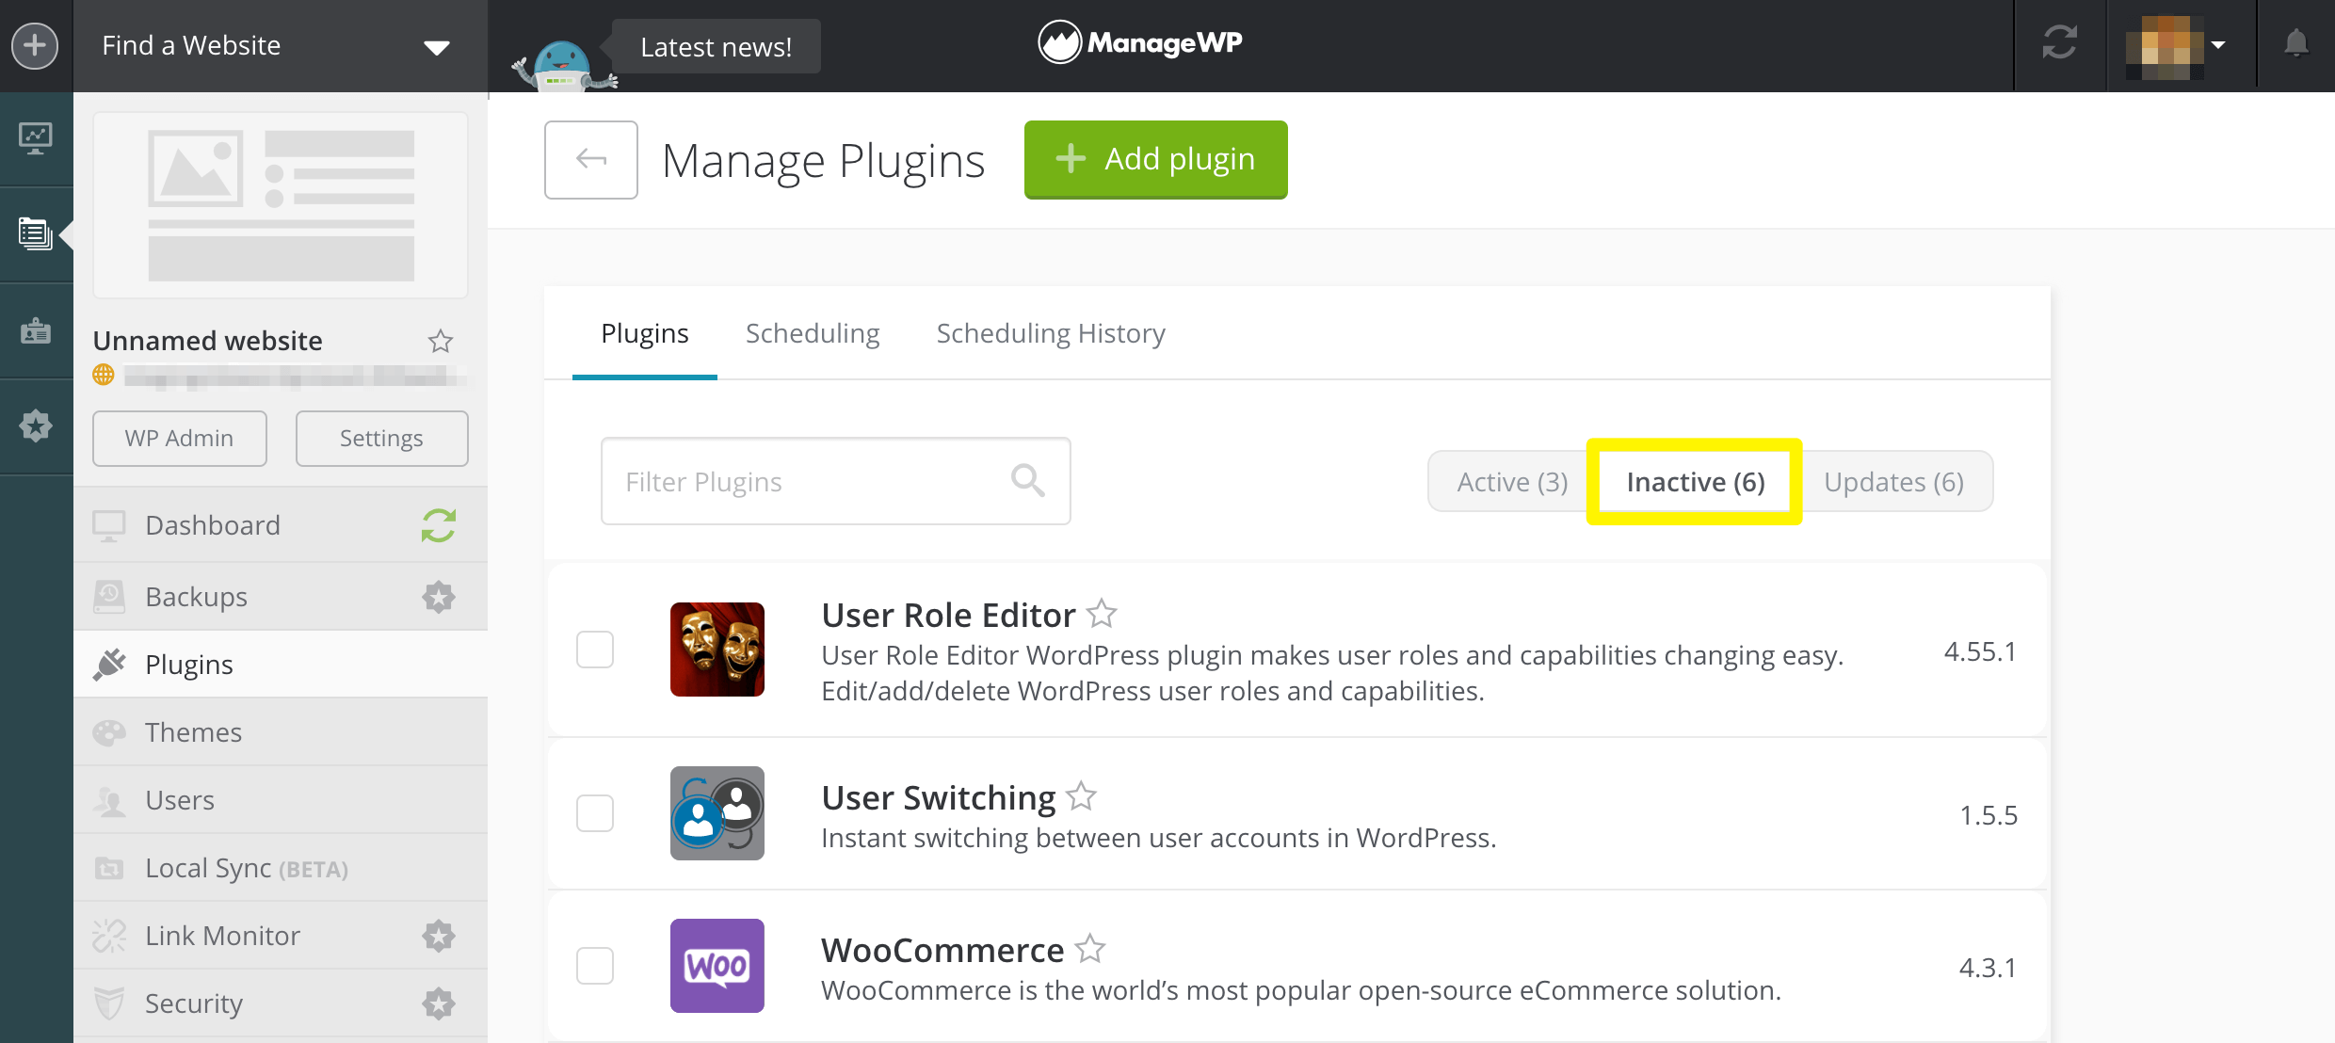The width and height of the screenshot is (2335, 1043).
Task: Check the User Role Editor checkbox
Action: (x=595, y=650)
